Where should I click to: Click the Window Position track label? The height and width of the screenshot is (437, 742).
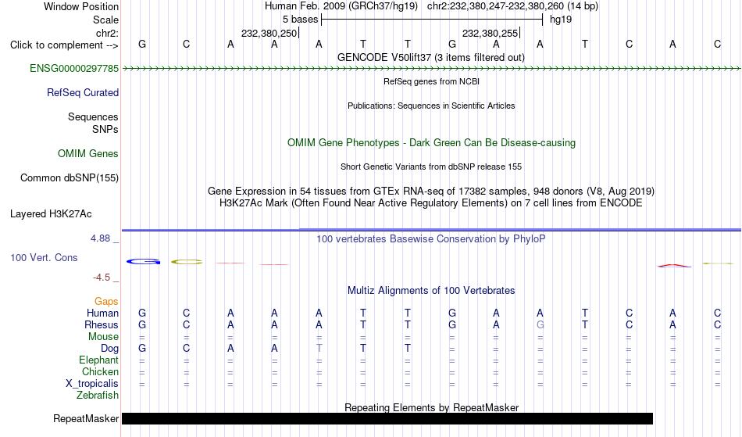pos(81,6)
